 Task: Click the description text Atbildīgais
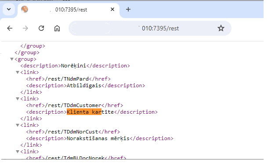pos(84,85)
